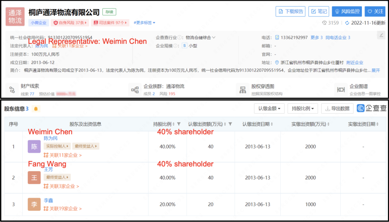The image size is (389, 222).
Task: Follow the company with the 关注 button
Action: pos(375,11)
